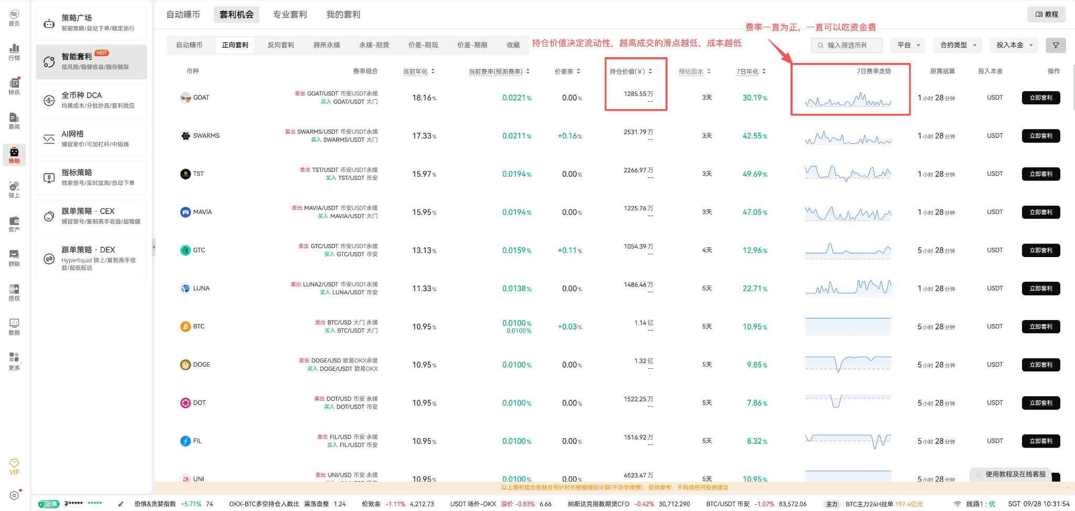This screenshot has height=511, width=1075.
Task: Select 跨所永续 sub-tab
Action: click(326, 45)
